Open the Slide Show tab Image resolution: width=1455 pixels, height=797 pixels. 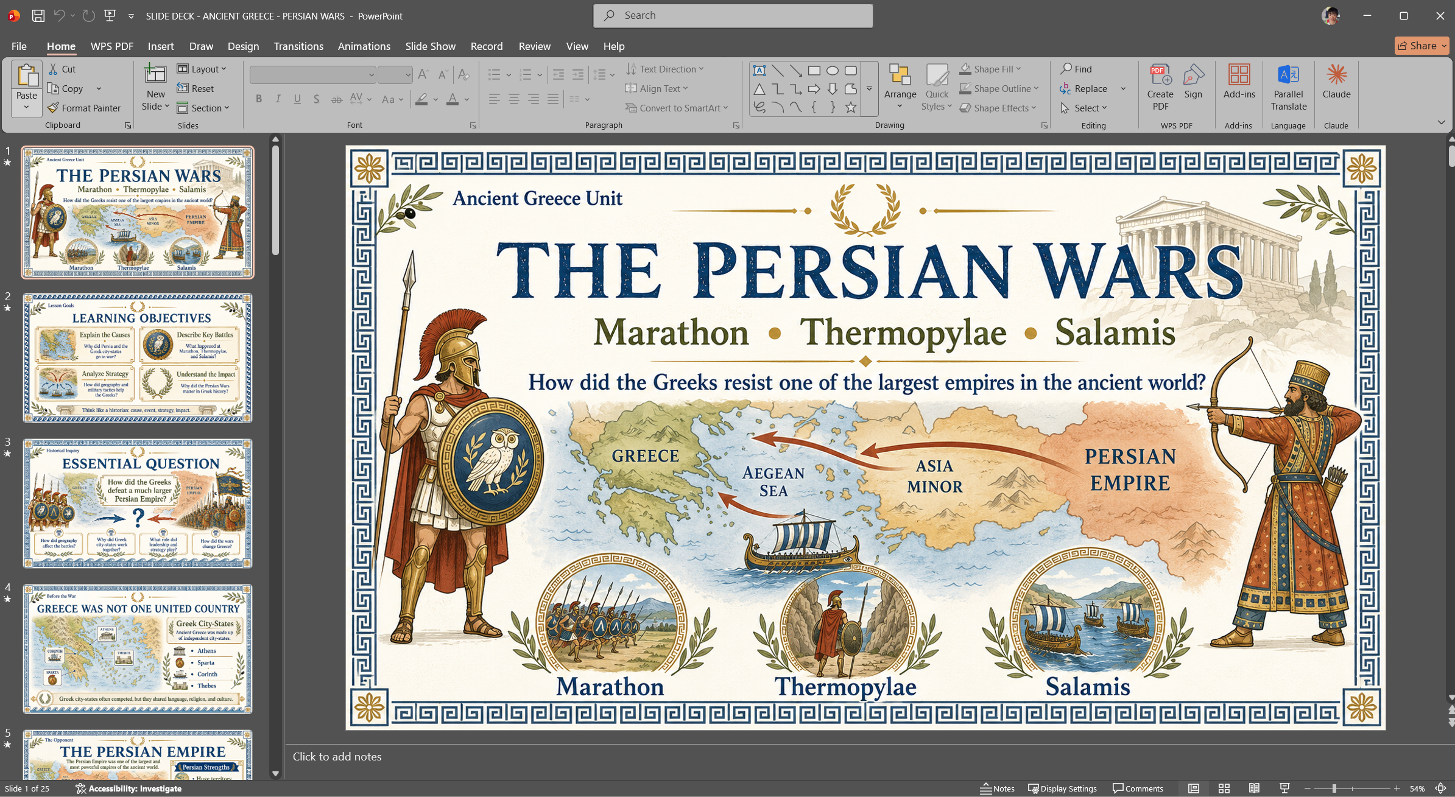pyautogui.click(x=431, y=46)
